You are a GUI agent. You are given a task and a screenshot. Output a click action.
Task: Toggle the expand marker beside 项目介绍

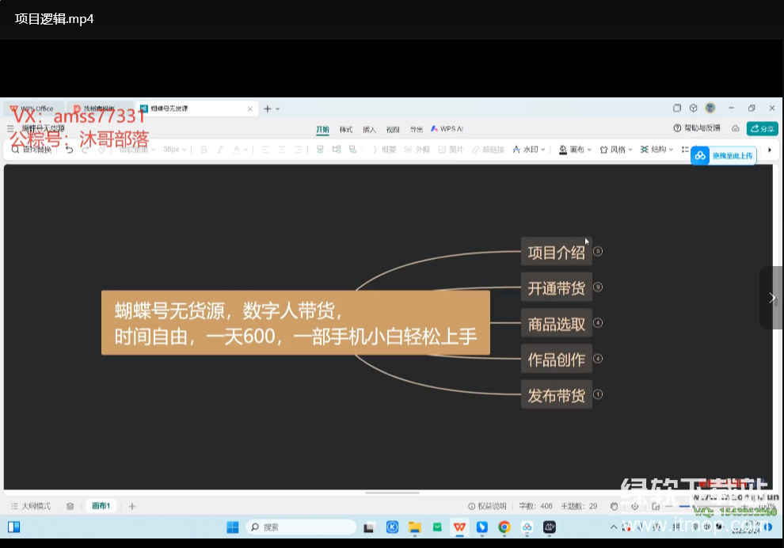point(598,252)
